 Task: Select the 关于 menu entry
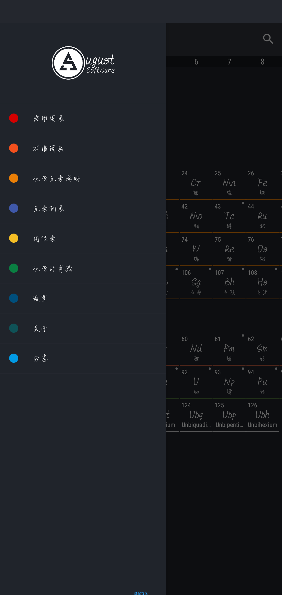[83, 328]
